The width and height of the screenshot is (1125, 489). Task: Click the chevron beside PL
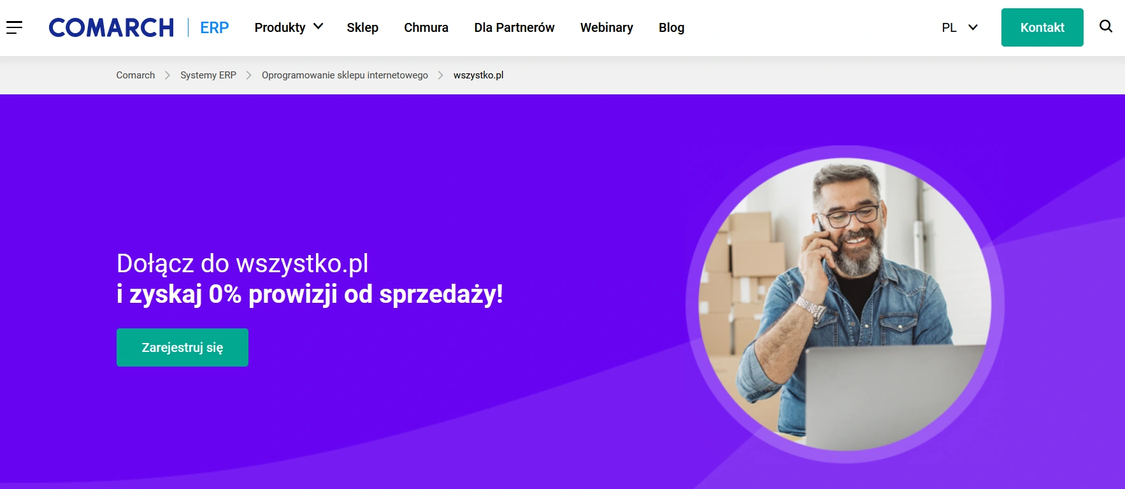click(973, 27)
